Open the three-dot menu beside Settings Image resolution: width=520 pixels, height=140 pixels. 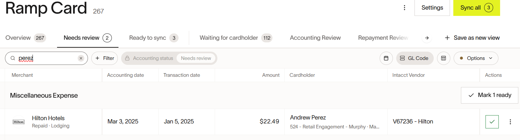(x=404, y=8)
